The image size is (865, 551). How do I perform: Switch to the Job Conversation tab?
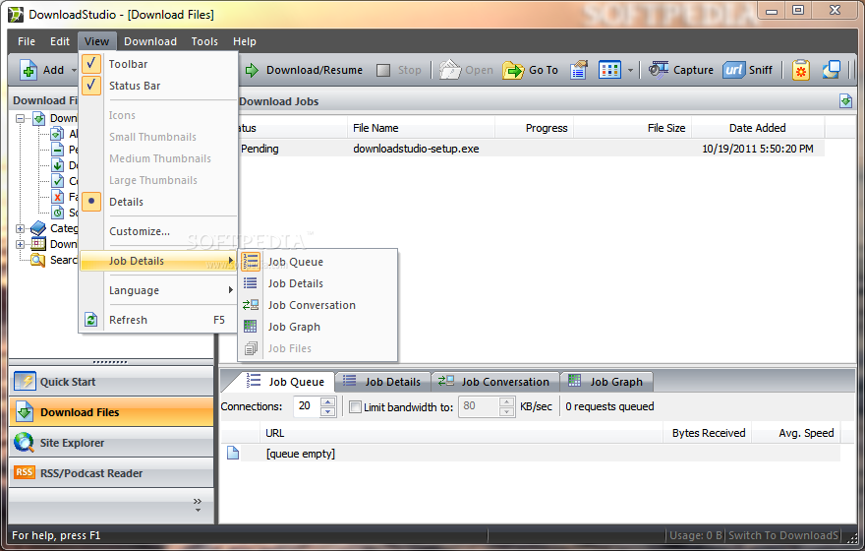pos(494,382)
